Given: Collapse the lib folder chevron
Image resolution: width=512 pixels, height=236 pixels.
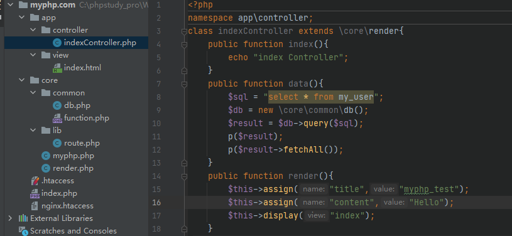Looking at the screenshot, I should click(33, 131).
